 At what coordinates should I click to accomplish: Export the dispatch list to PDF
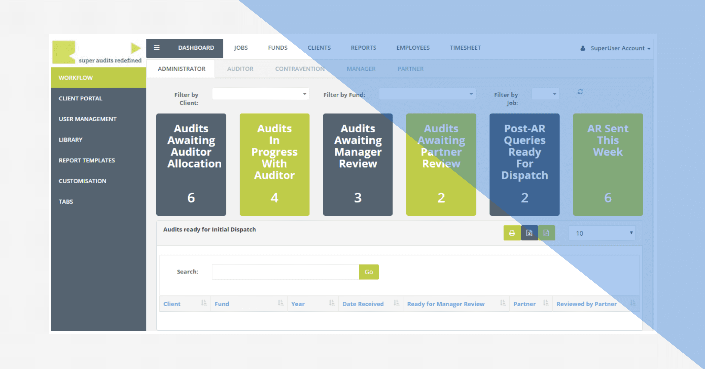(547, 233)
